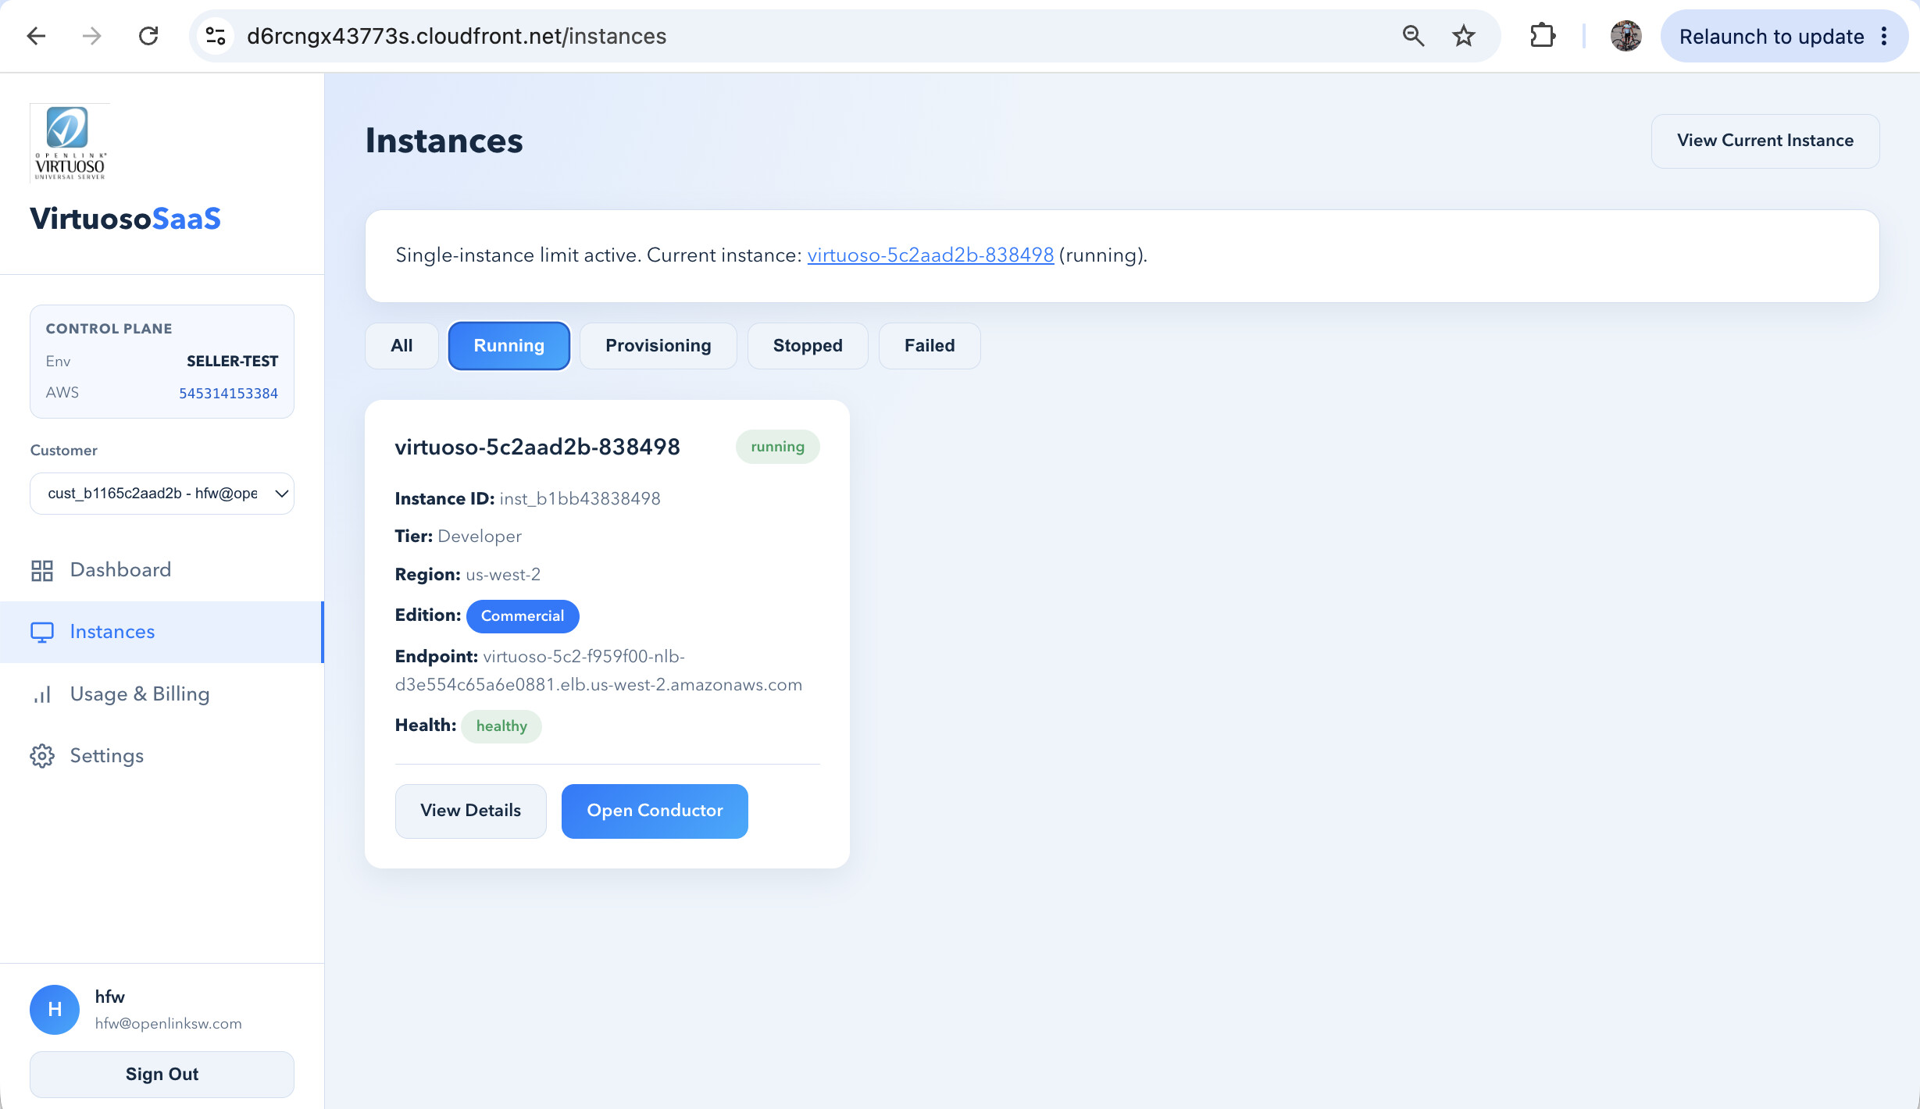The height and width of the screenshot is (1109, 1920).
Task: Open Usage & Billing from sidebar
Action: (x=162, y=694)
